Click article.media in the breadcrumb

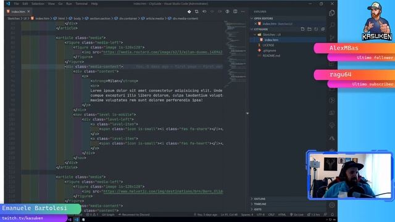pyautogui.click(x=155, y=18)
